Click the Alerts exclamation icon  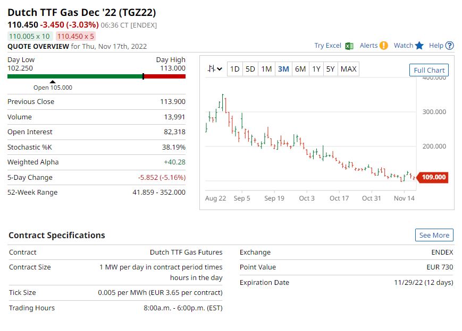[x=383, y=46]
